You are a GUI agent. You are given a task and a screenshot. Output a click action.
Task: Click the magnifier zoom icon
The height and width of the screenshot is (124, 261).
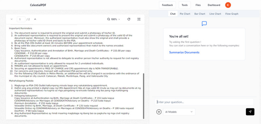coord(109,19)
